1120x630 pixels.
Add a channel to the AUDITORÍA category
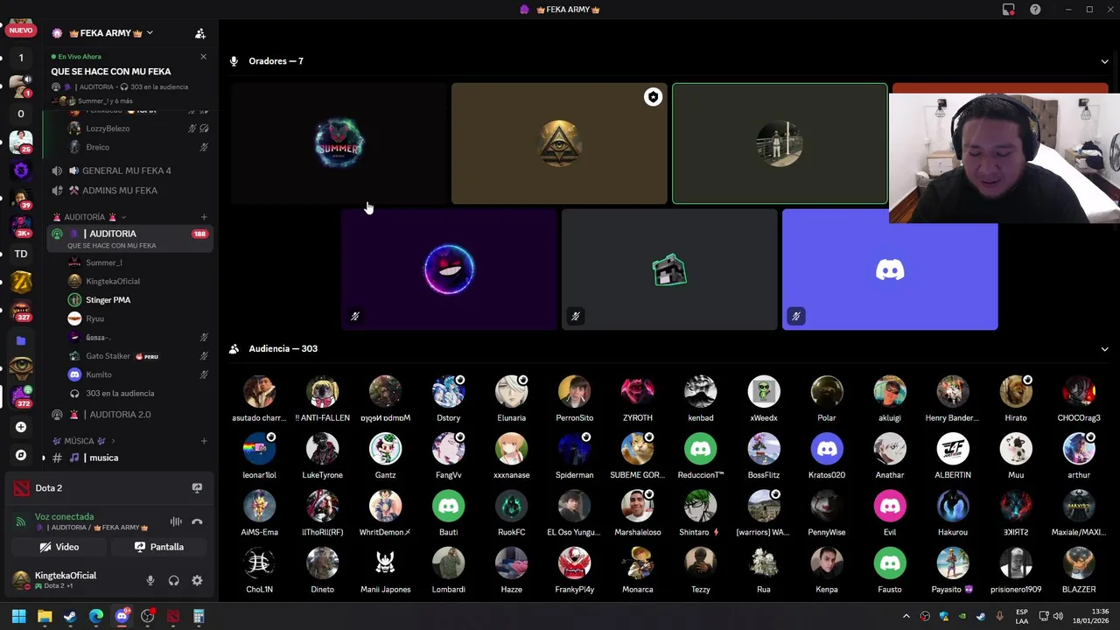[x=204, y=217]
